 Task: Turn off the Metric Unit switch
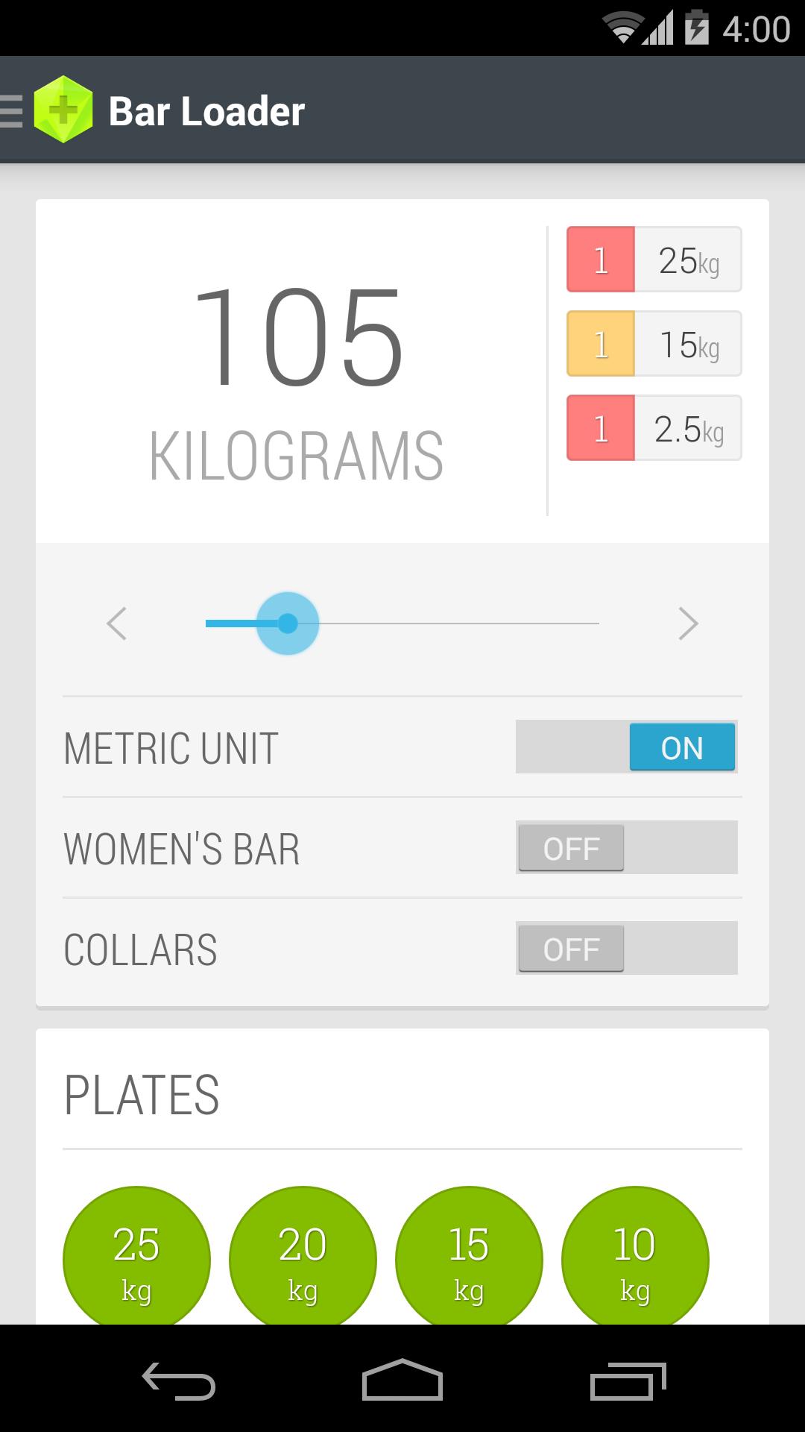tap(626, 747)
